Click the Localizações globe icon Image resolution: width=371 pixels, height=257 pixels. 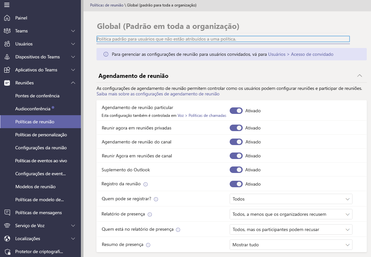pyautogui.click(x=7, y=239)
